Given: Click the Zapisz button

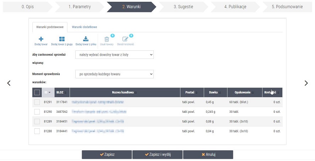Looking at the screenshot, I should (107, 155).
